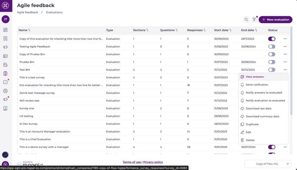Select View answers from context menu
The width and height of the screenshot is (297, 170).
(255, 77)
